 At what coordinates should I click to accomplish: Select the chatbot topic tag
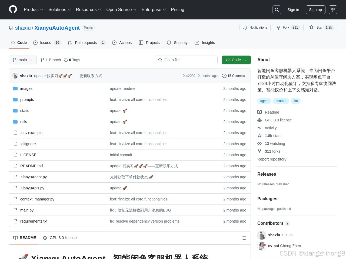point(281,101)
